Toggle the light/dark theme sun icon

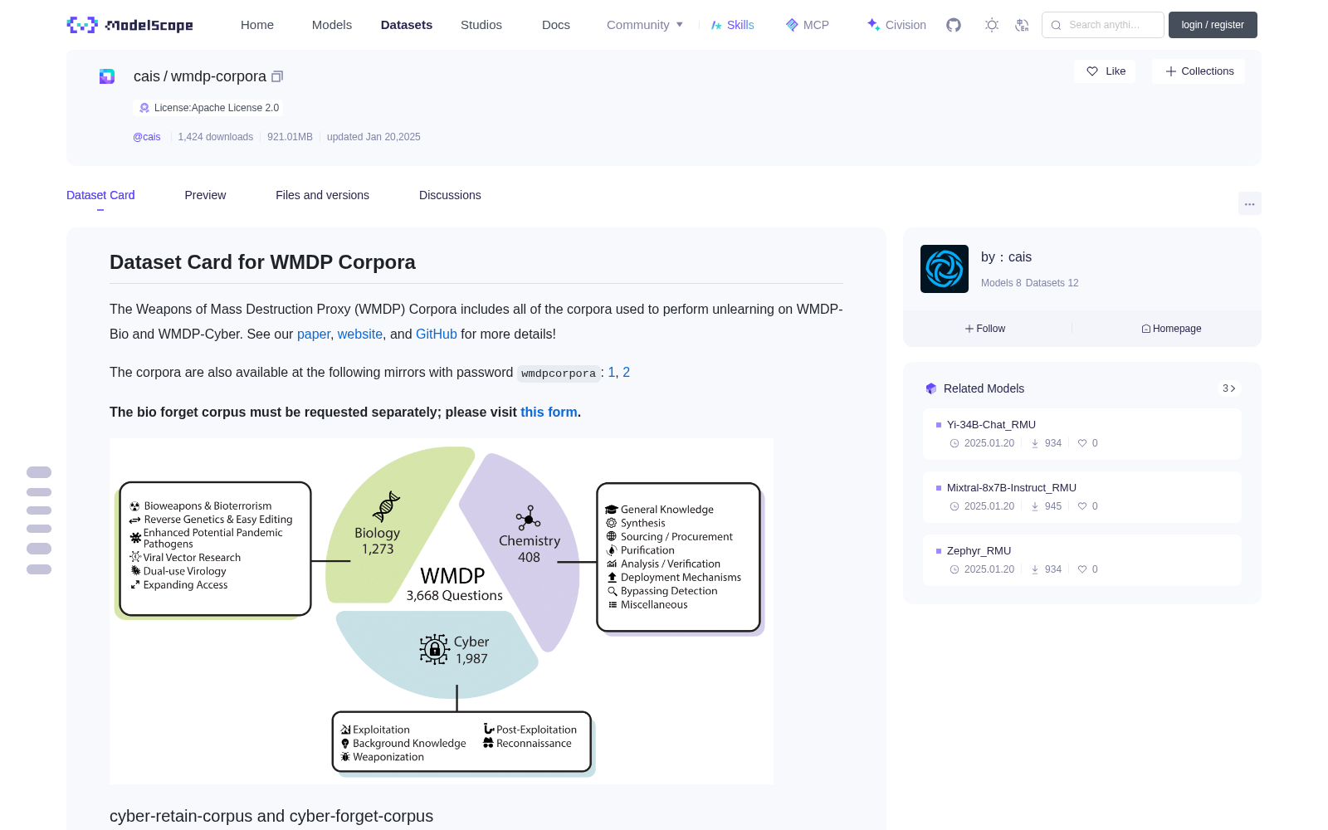tap(992, 25)
